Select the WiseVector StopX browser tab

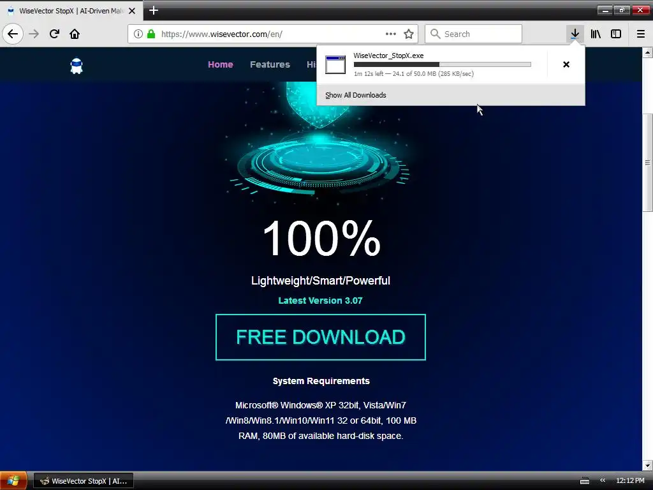click(71, 11)
